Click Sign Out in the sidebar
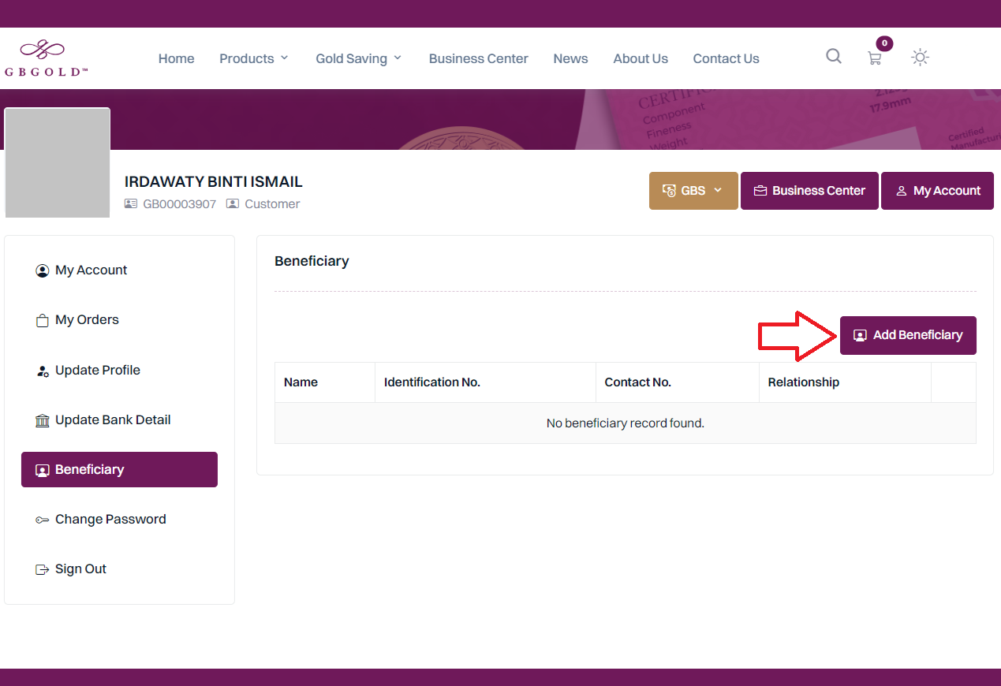The height and width of the screenshot is (686, 1001). tap(80, 569)
